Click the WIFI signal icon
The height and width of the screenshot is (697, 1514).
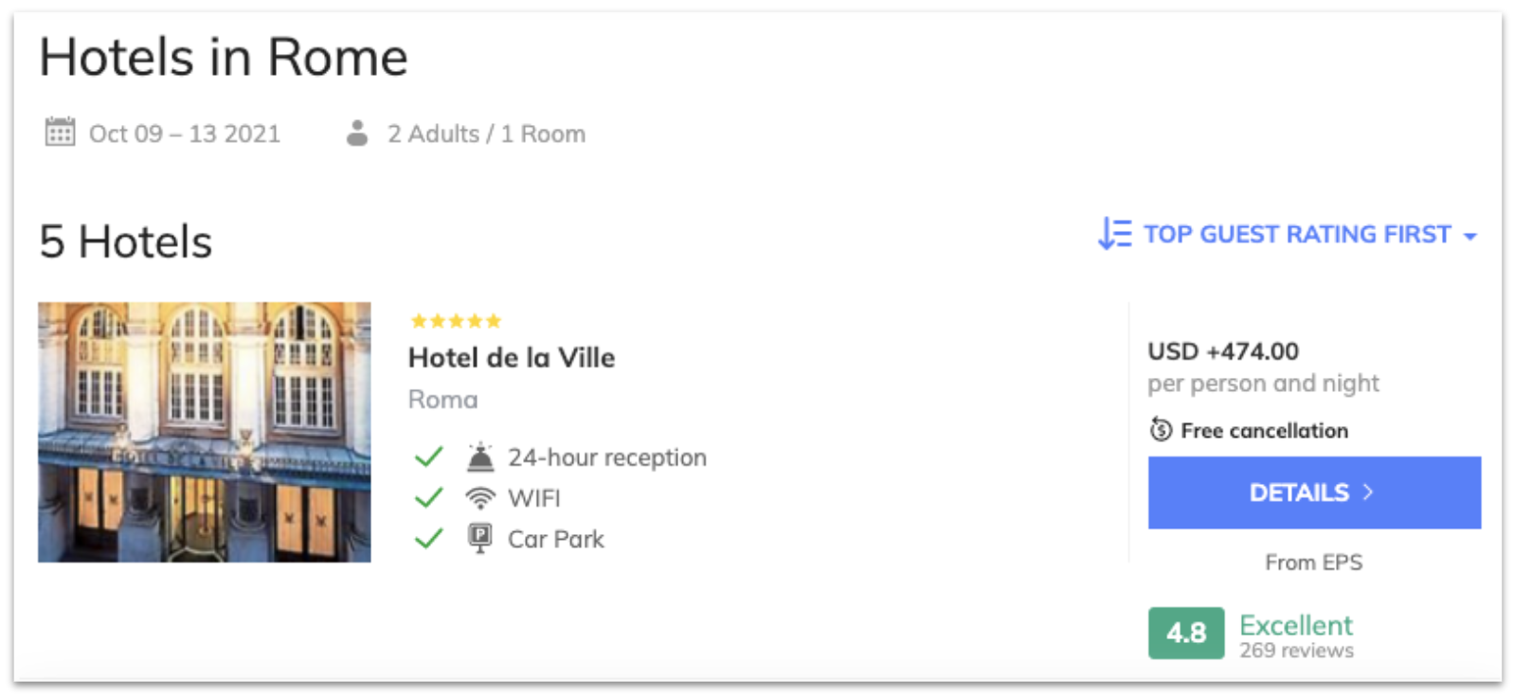click(x=480, y=498)
